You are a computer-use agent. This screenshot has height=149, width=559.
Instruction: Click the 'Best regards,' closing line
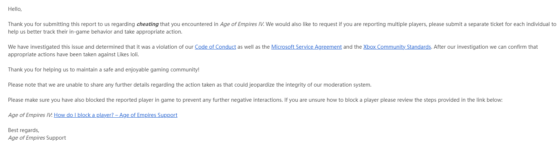tap(24, 130)
